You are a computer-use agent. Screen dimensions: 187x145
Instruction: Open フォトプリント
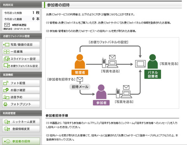[21, 104]
